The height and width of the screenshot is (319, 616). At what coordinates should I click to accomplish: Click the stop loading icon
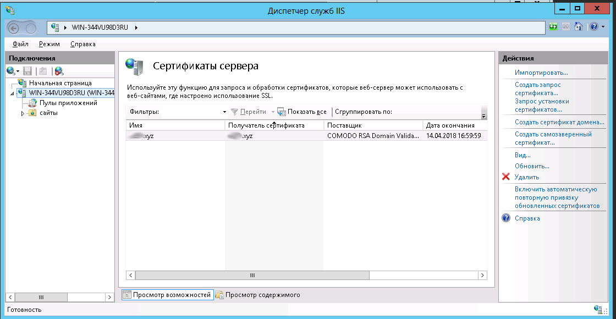click(x=566, y=27)
